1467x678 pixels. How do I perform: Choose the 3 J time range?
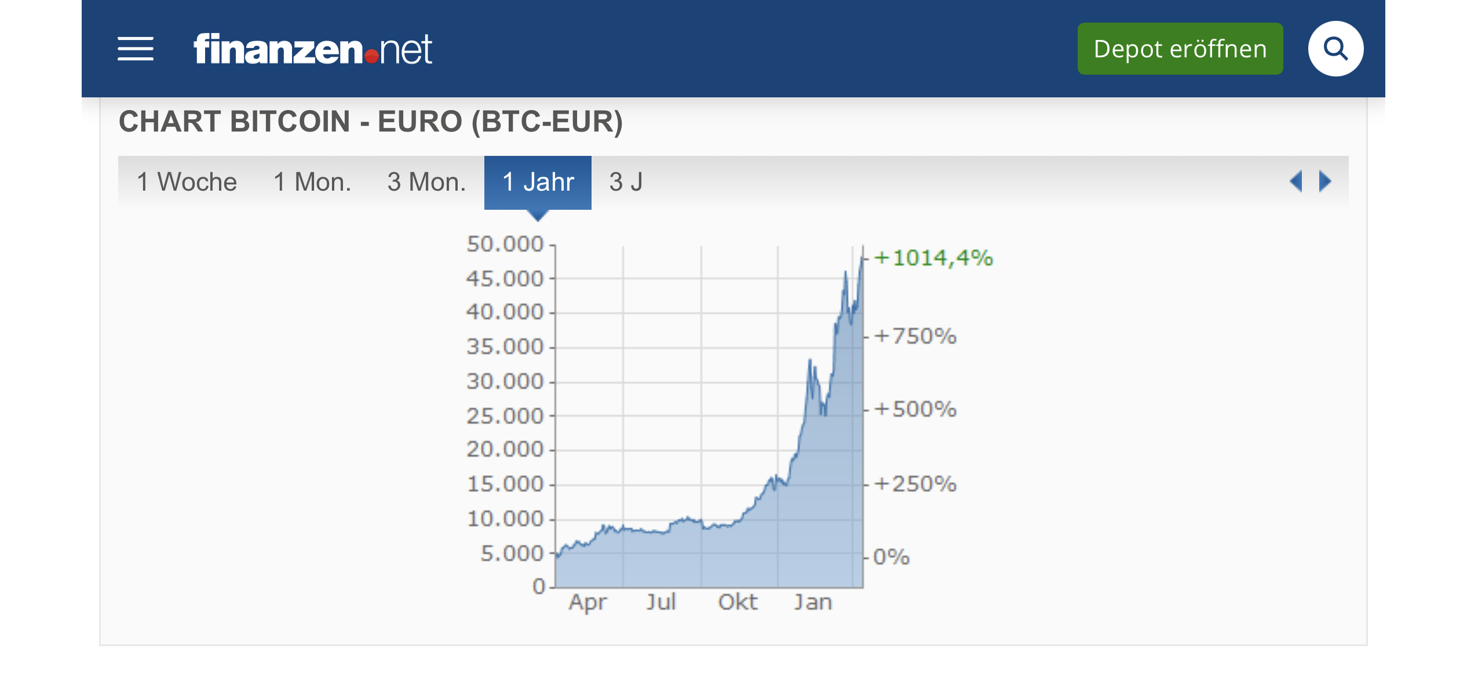[x=626, y=182]
